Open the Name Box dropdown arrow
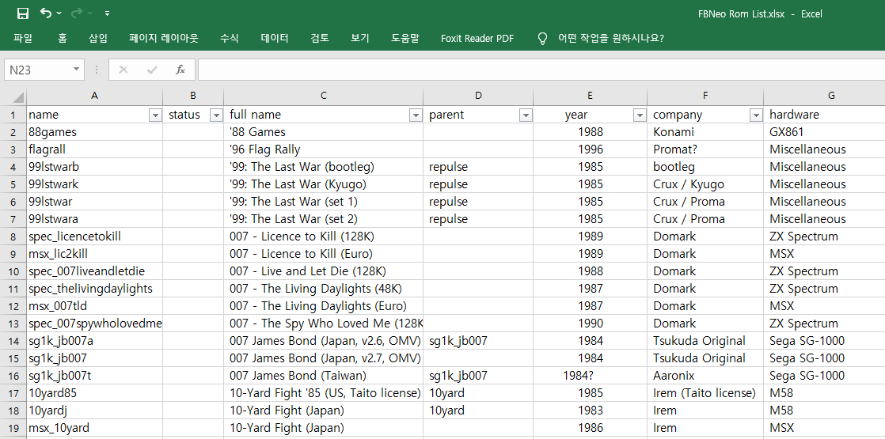This screenshot has height=439, width=885. [76, 70]
